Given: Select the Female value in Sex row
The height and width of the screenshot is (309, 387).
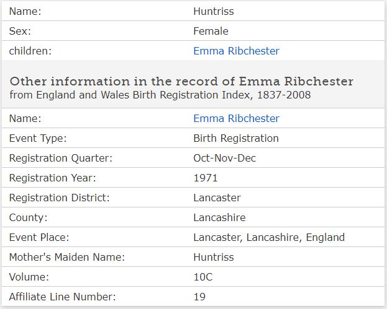Looking at the screenshot, I should [x=211, y=31].
